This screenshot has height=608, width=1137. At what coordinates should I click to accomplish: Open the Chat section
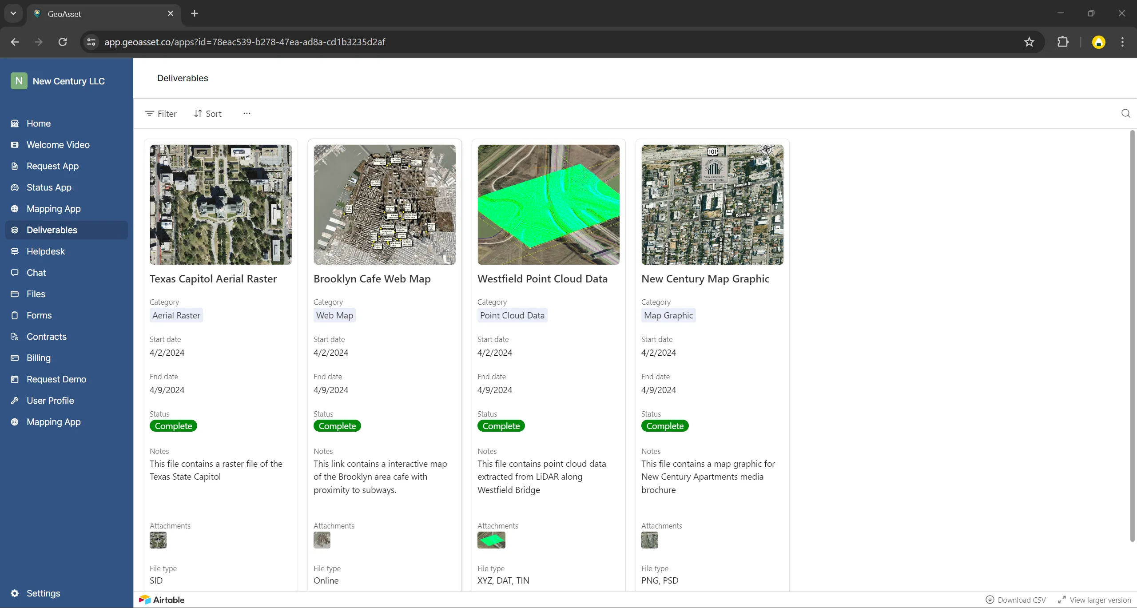click(x=36, y=272)
